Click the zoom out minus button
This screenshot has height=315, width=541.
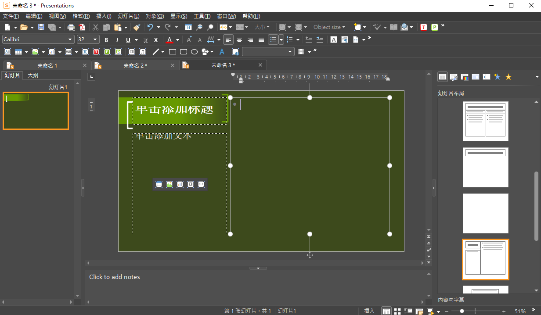[x=447, y=311]
